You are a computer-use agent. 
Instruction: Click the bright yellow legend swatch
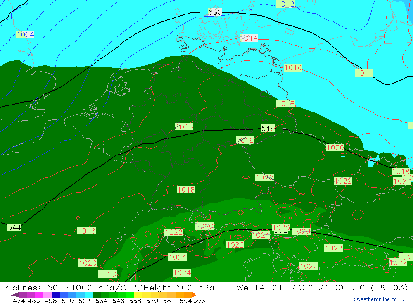click(138, 295)
